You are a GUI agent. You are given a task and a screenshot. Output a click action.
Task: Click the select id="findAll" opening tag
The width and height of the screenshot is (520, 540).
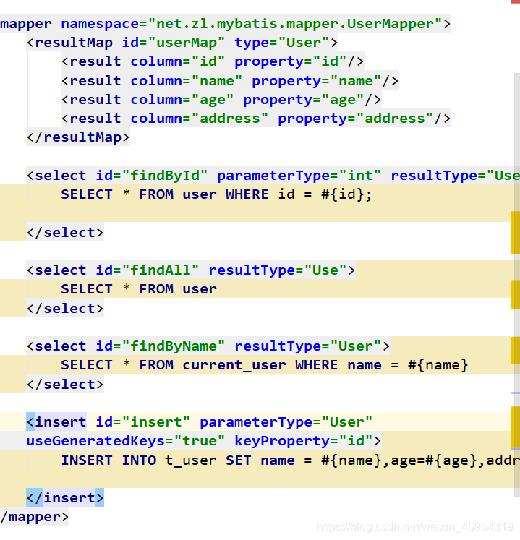pos(190,270)
